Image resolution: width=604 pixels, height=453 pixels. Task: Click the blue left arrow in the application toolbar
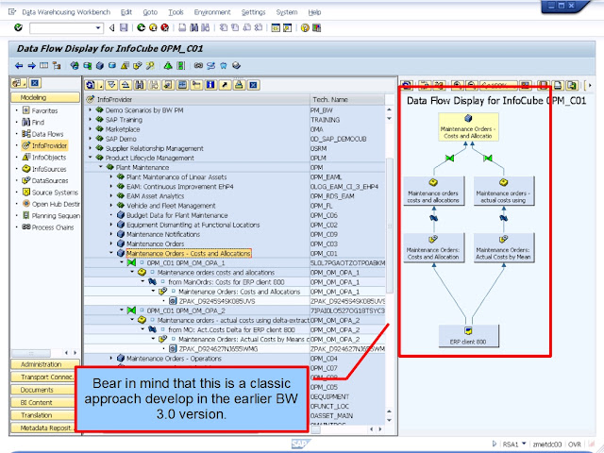(19, 66)
